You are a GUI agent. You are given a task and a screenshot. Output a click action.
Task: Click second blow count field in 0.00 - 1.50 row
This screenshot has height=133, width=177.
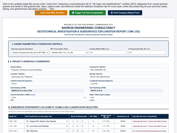(79, 121)
